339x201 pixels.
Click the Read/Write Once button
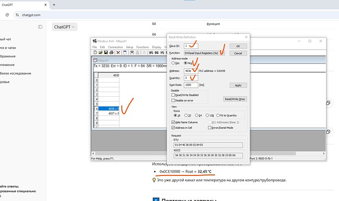coord(235,99)
